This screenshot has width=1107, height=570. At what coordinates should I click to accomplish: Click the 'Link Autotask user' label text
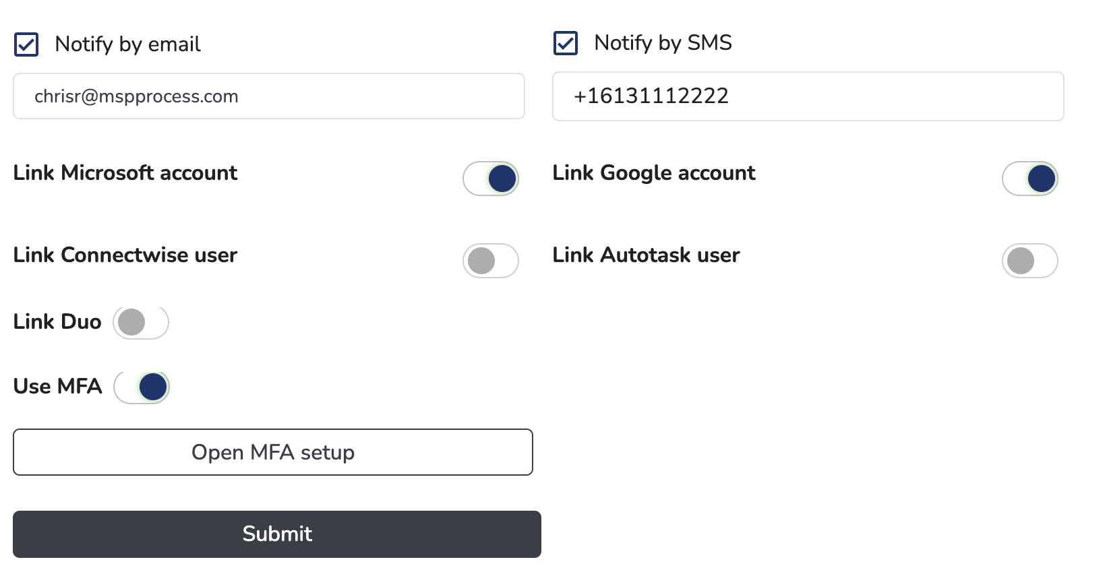(x=647, y=255)
